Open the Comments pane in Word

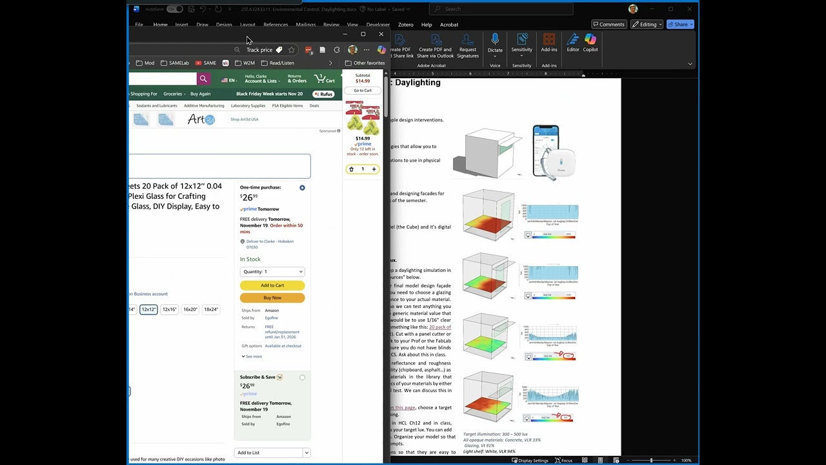(x=609, y=25)
